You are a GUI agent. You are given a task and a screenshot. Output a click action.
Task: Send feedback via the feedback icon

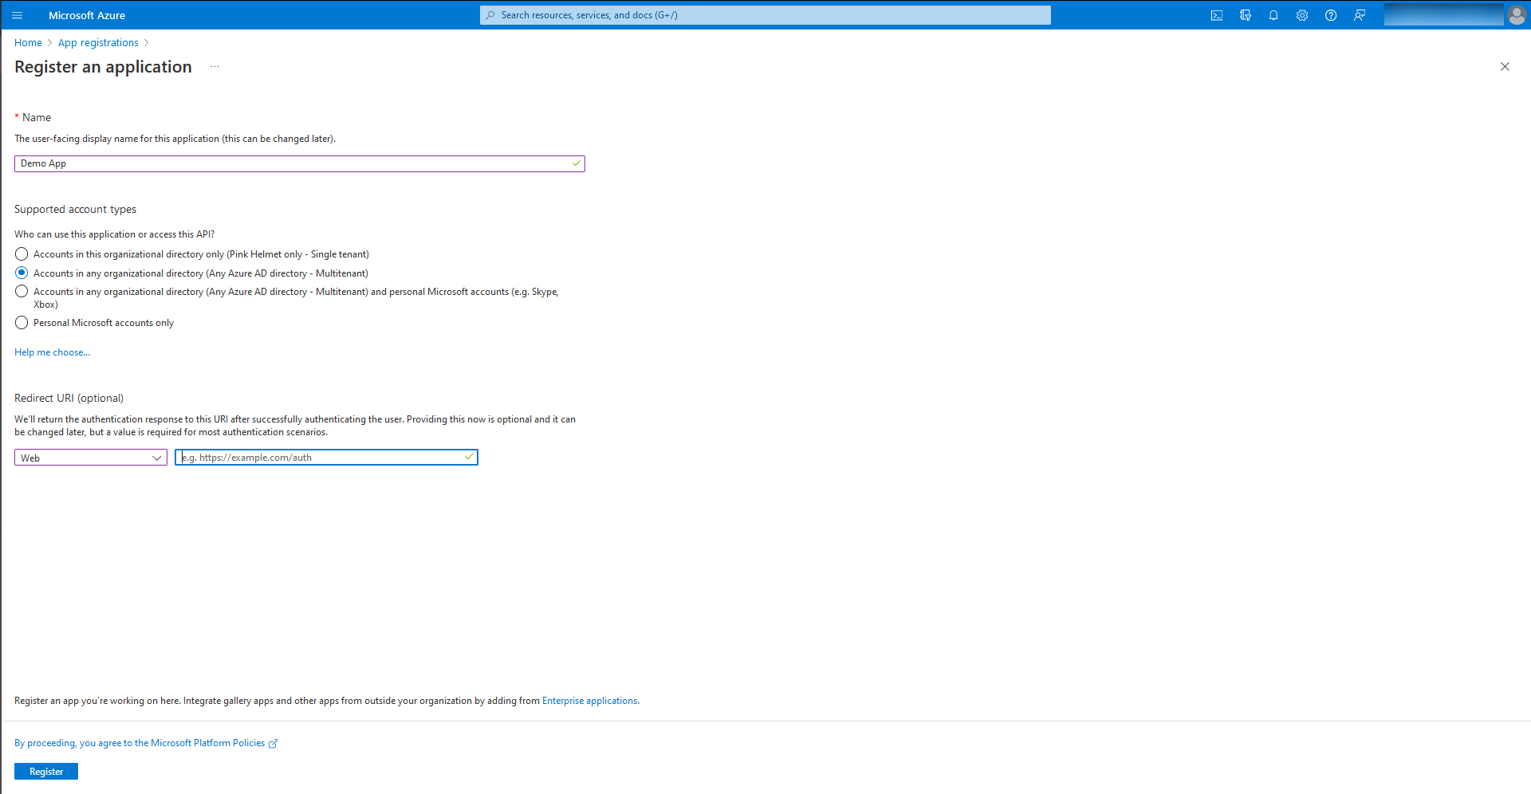[1360, 15]
